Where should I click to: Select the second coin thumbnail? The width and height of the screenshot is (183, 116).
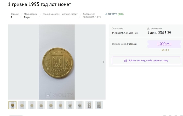(x=22, y=105)
